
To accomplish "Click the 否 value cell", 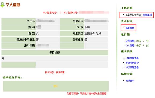I will click(x=48, y=40).
